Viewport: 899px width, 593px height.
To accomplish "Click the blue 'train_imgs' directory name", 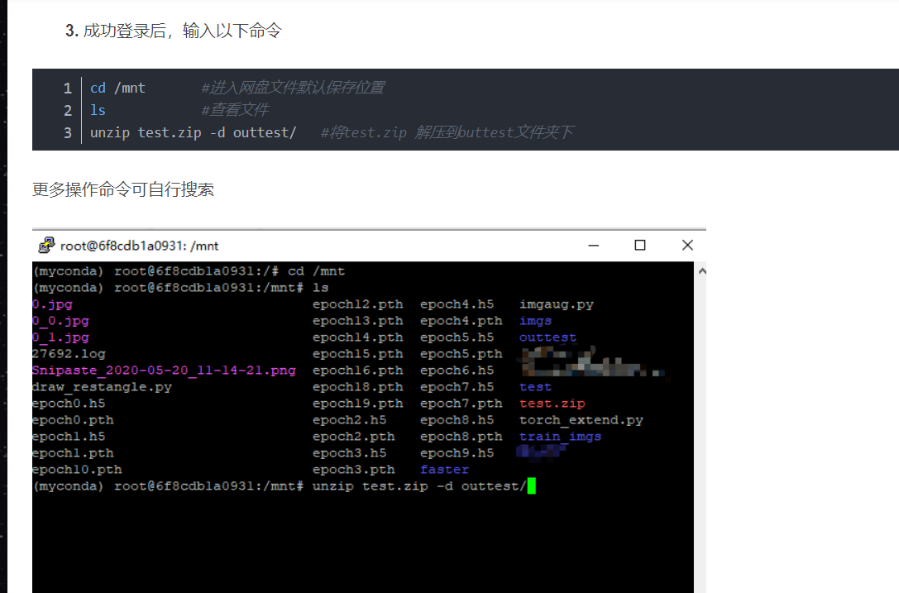I will [x=560, y=437].
